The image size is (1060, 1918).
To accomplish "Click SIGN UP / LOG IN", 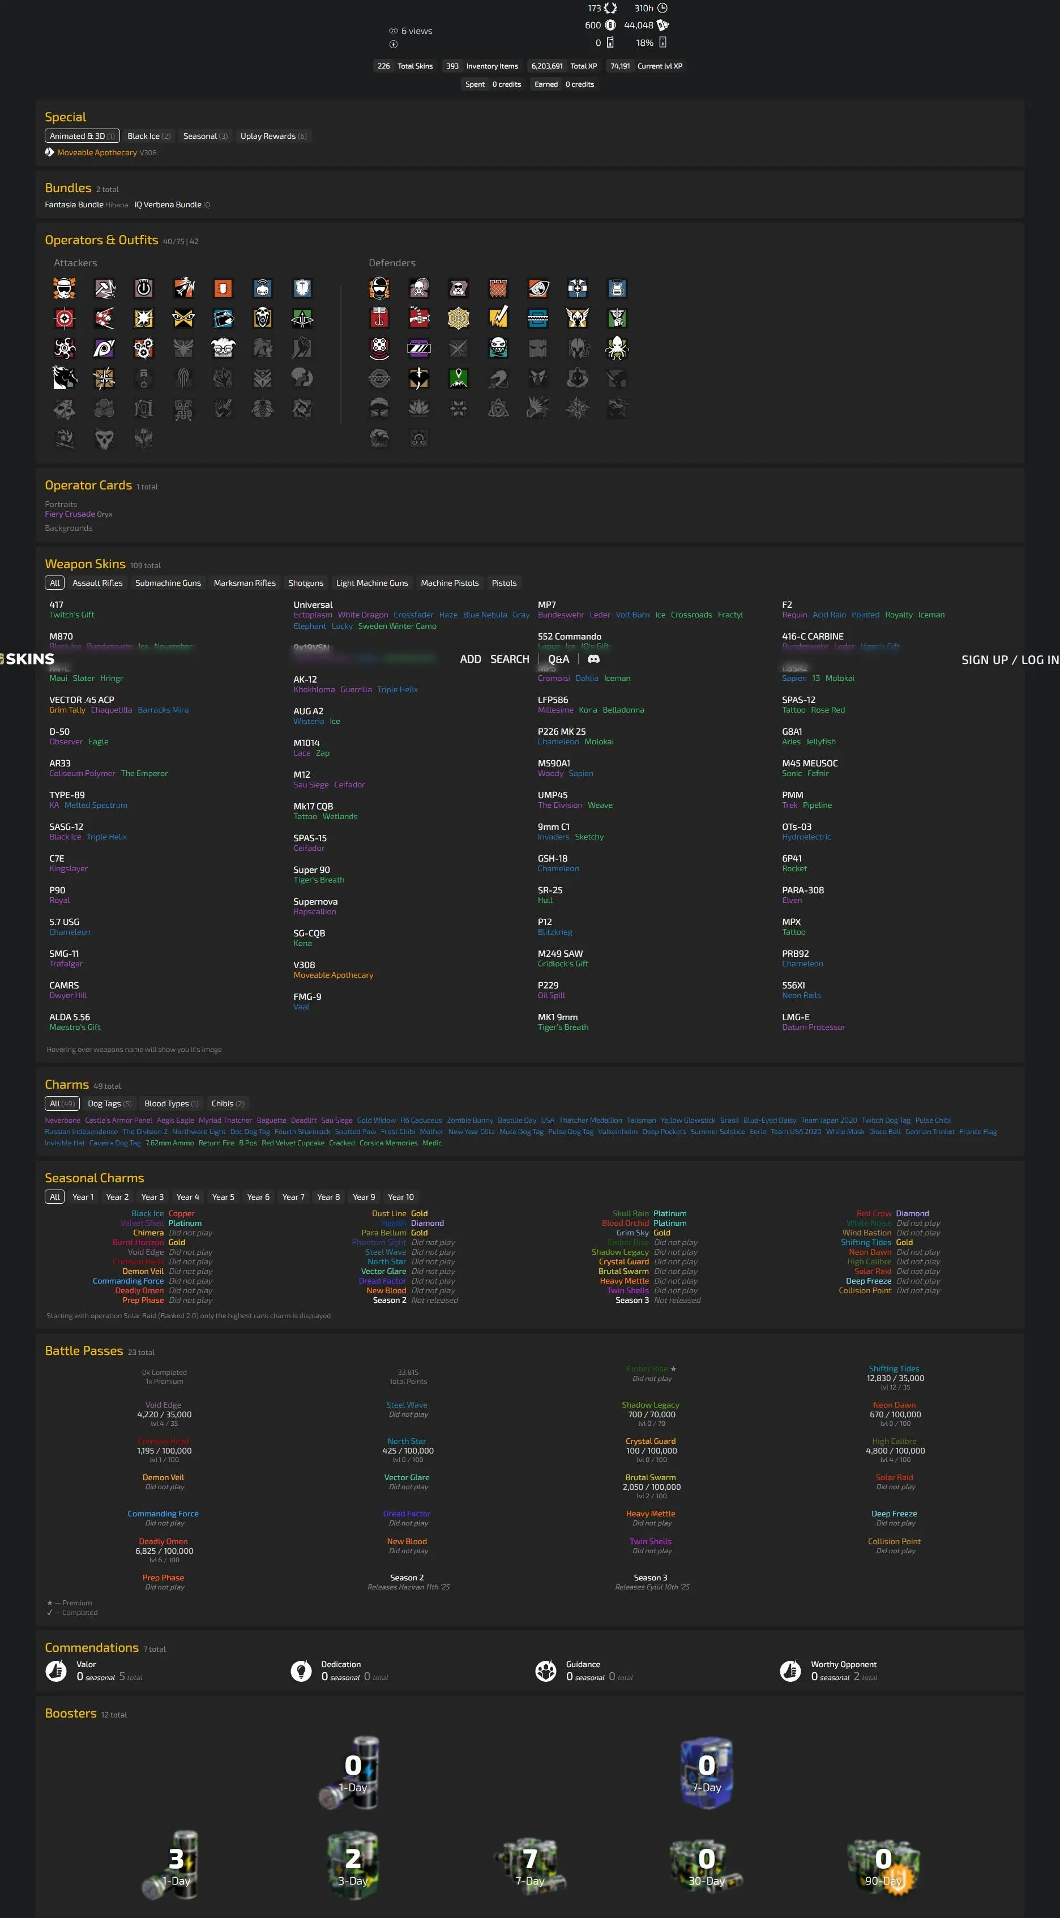I will 1010,660.
